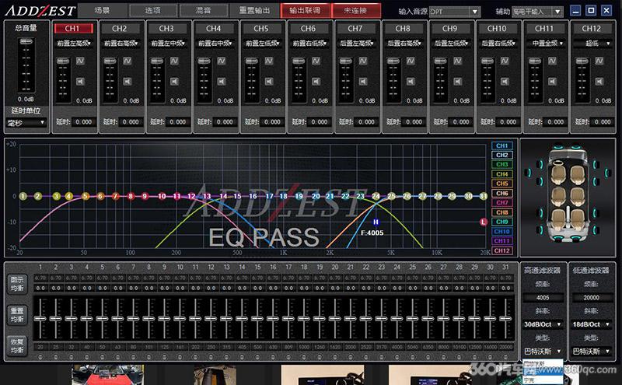Click high-pass frequency field showing 4005

tap(543, 297)
